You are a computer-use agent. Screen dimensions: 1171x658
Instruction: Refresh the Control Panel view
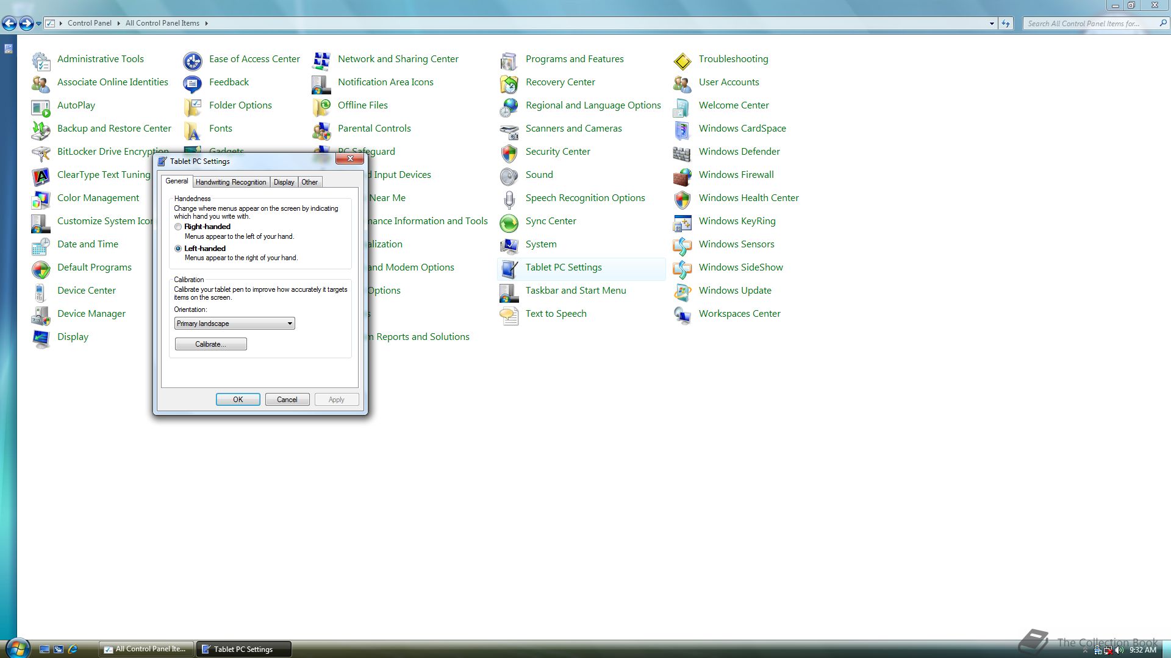pyautogui.click(x=1006, y=24)
